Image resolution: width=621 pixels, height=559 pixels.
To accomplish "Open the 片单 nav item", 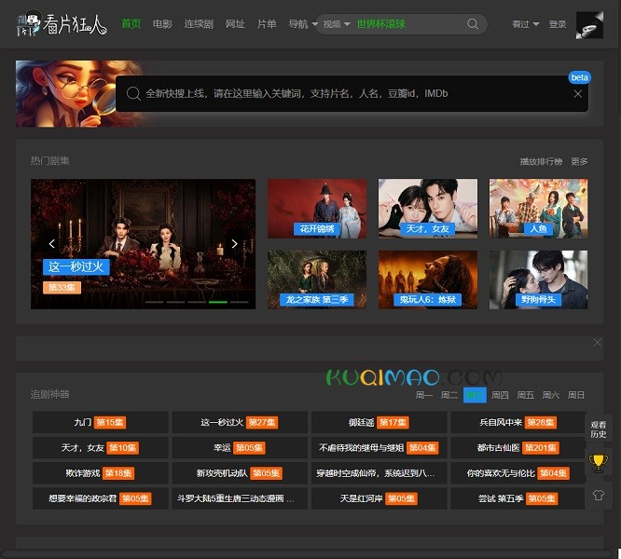I will [267, 24].
